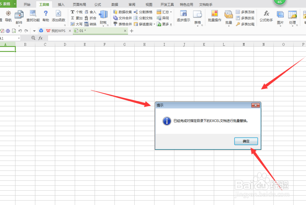Click the green 65 badge
The image size is (306, 205).
280,2
